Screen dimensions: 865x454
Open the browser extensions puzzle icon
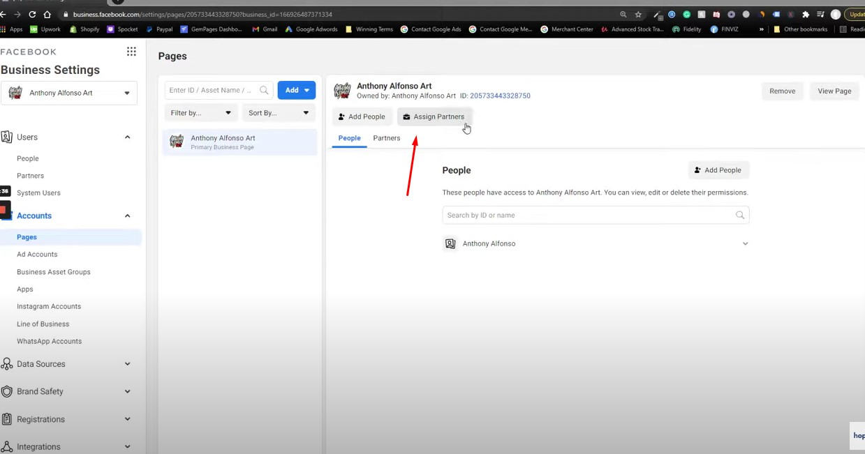(x=806, y=14)
